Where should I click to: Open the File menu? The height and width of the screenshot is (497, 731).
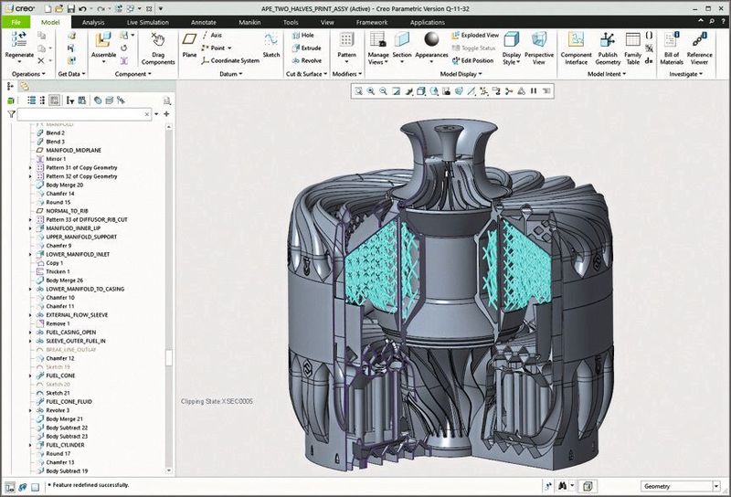[x=16, y=21]
